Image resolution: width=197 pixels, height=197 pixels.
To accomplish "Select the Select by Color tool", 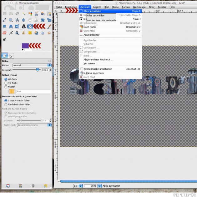I will [x=30, y=13].
